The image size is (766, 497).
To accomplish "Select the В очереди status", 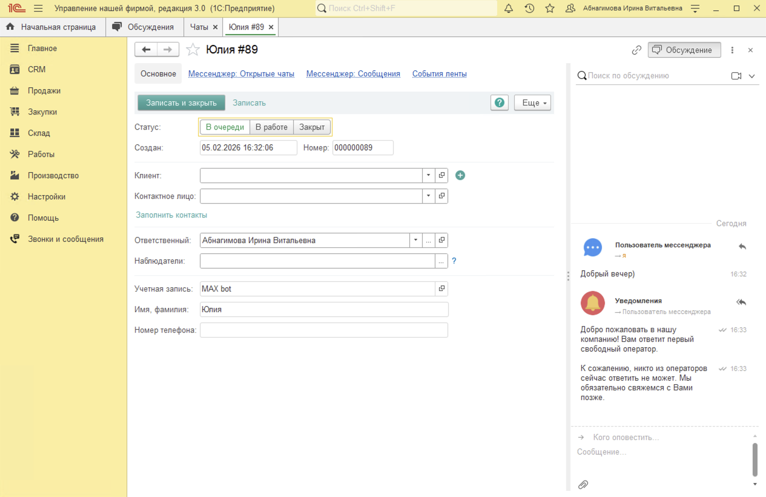I will 225,127.
